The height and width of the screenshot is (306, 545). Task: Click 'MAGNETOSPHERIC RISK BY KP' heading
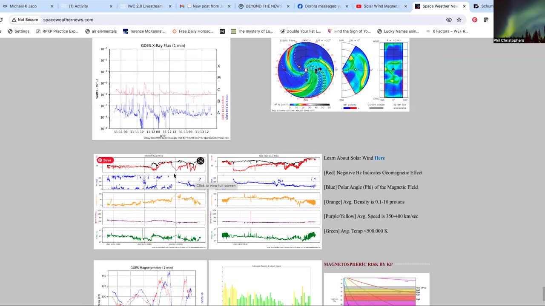tap(358, 264)
